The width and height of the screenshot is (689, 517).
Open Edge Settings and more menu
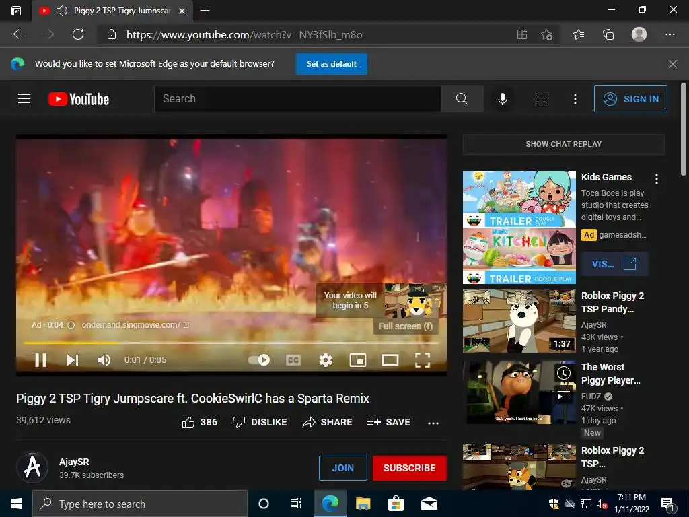point(669,34)
